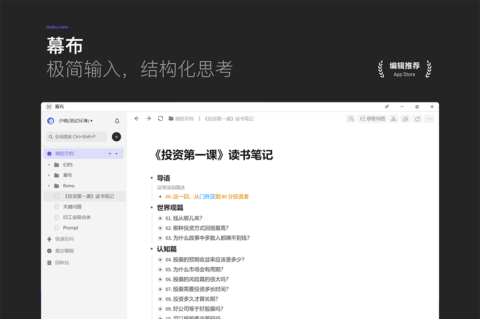Open the 思维导图 mind map view
This screenshot has height=319, width=480.
[372, 119]
